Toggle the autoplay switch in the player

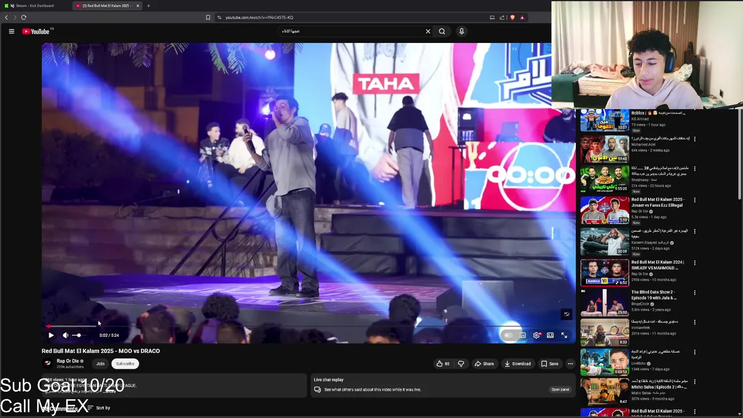(x=508, y=335)
